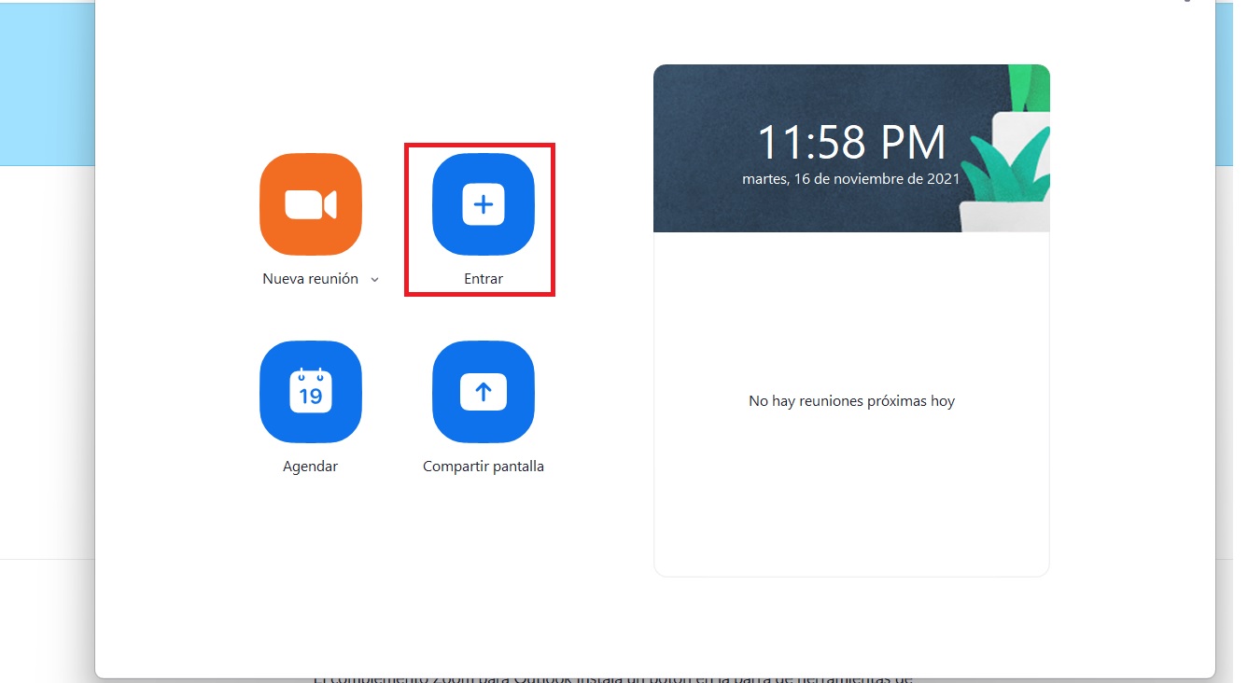
Task: Expand the Nueva reunión dropdown chevron
Action: pyautogui.click(x=375, y=280)
